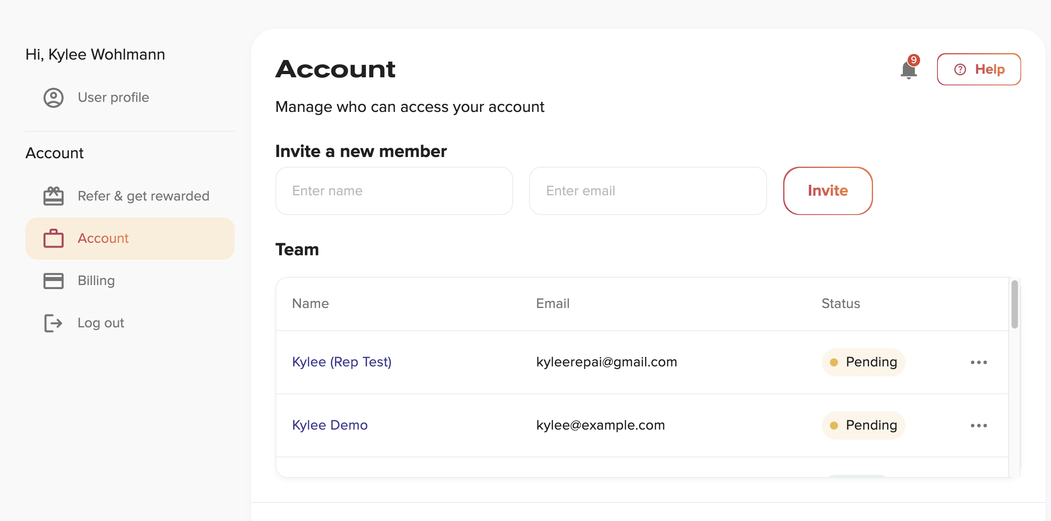The width and height of the screenshot is (1051, 521).
Task: Click the Status column header
Action: click(840, 304)
